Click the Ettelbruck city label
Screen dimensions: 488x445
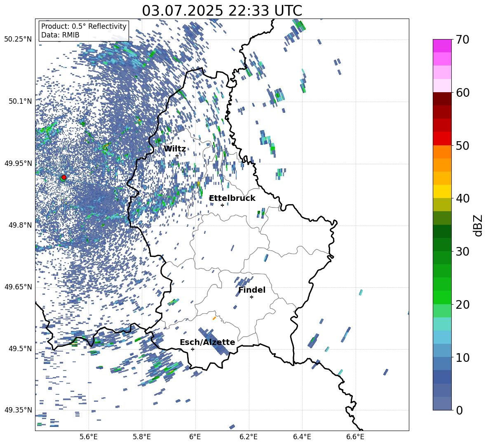(x=232, y=198)
